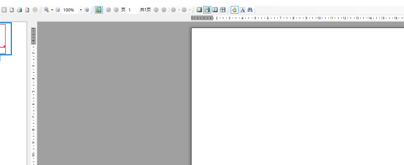Click the grayed-out stop icon
Viewport: 404px width, 165px height.
click(35, 10)
